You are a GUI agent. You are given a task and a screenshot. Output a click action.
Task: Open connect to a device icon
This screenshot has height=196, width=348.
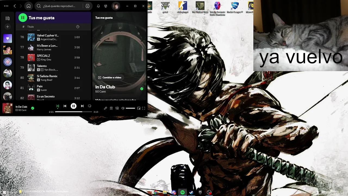point(117,108)
